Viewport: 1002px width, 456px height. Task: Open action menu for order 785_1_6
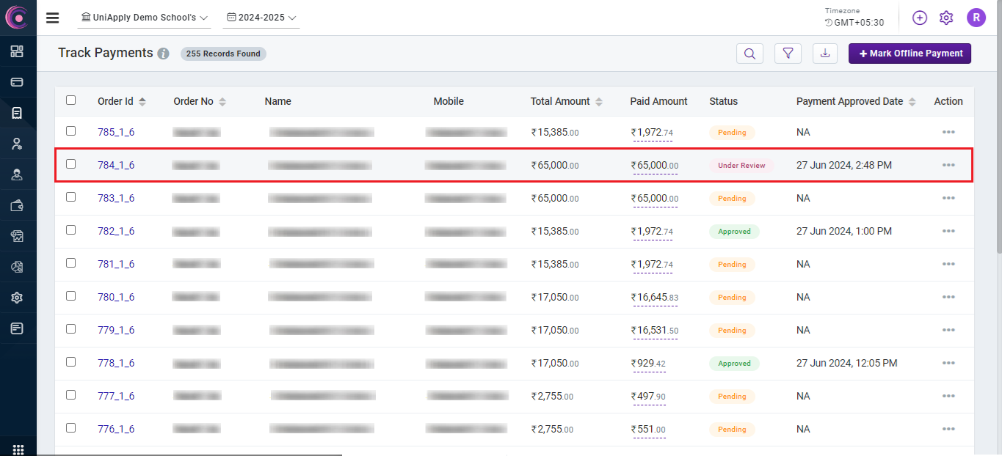(948, 132)
